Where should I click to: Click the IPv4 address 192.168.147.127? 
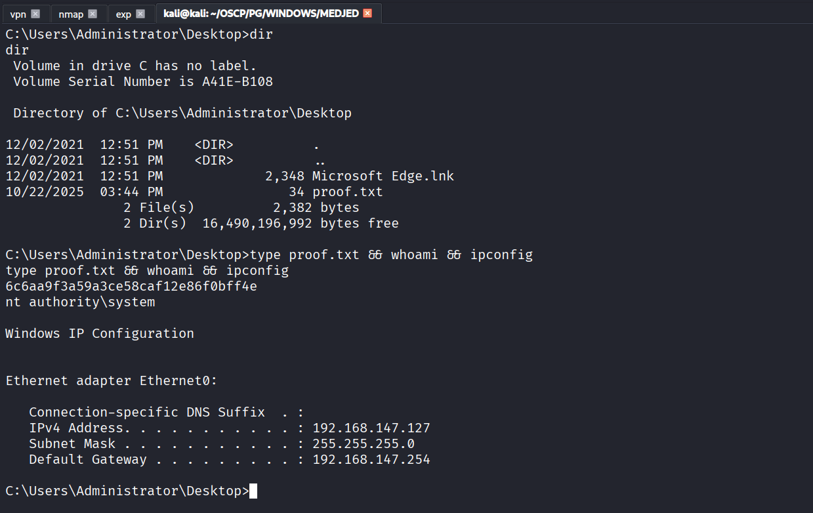pyautogui.click(x=371, y=428)
